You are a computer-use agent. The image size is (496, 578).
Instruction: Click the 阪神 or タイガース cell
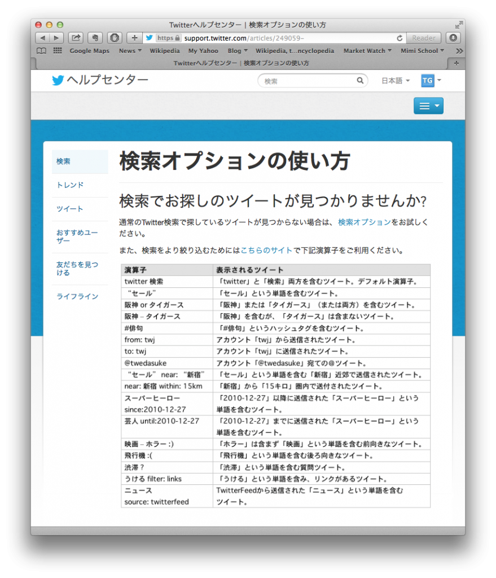(x=167, y=305)
